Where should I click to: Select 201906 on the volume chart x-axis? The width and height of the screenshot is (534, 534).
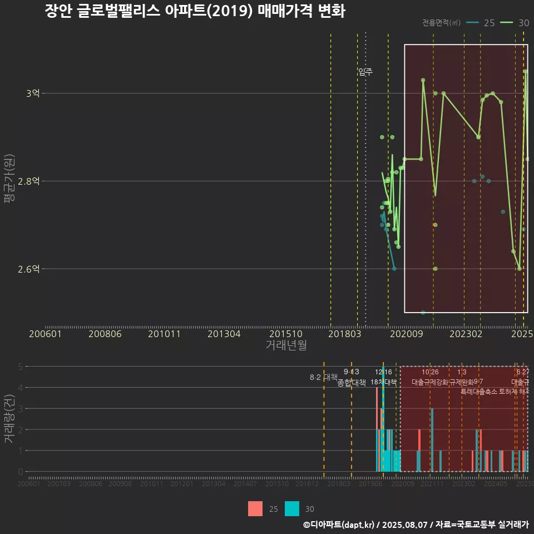click(370, 483)
